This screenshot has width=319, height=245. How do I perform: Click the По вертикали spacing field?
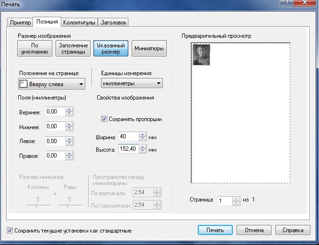[x=143, y=192]
